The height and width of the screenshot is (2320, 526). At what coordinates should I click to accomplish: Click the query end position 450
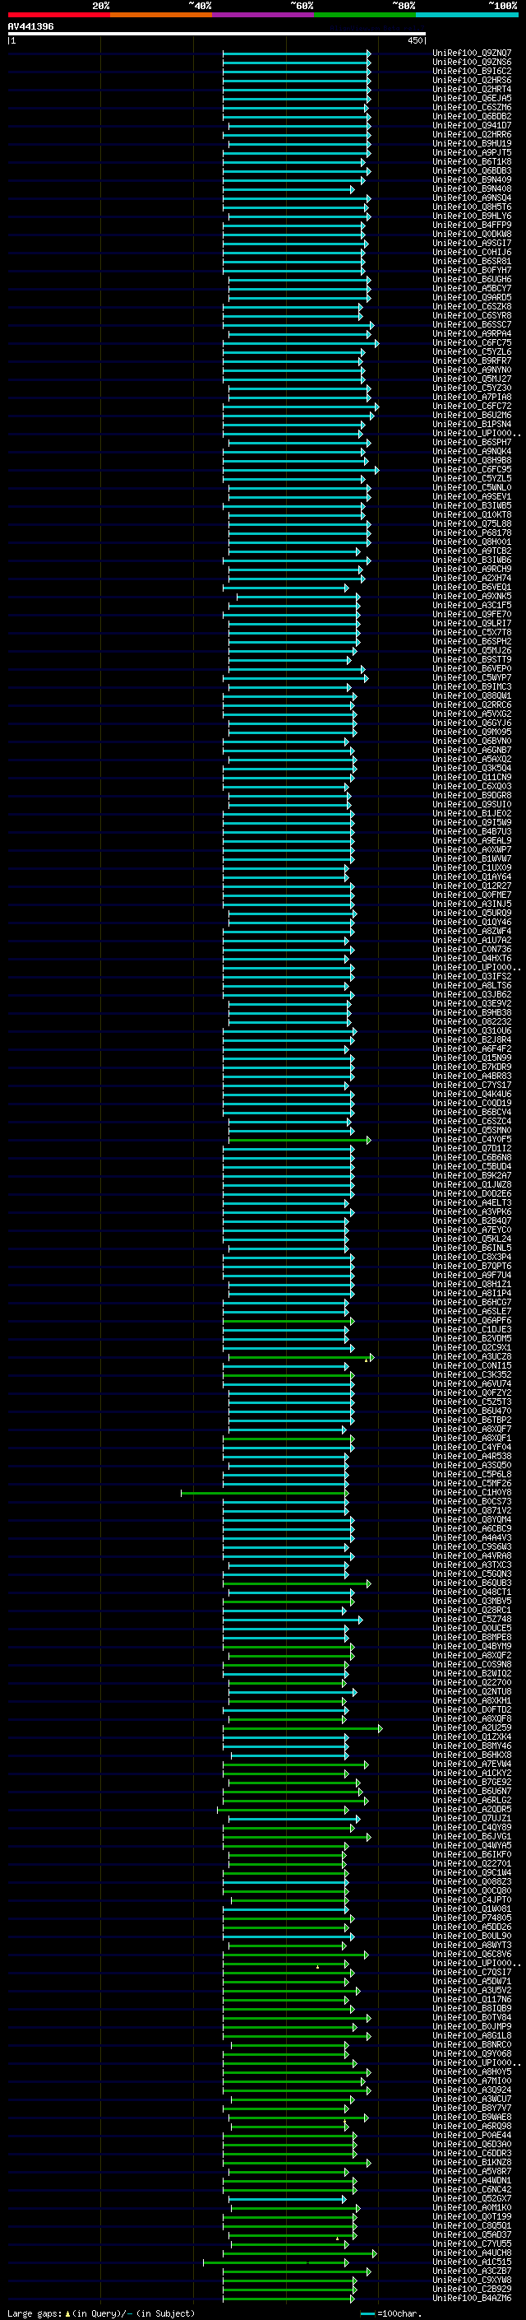[x=415, y=40]
